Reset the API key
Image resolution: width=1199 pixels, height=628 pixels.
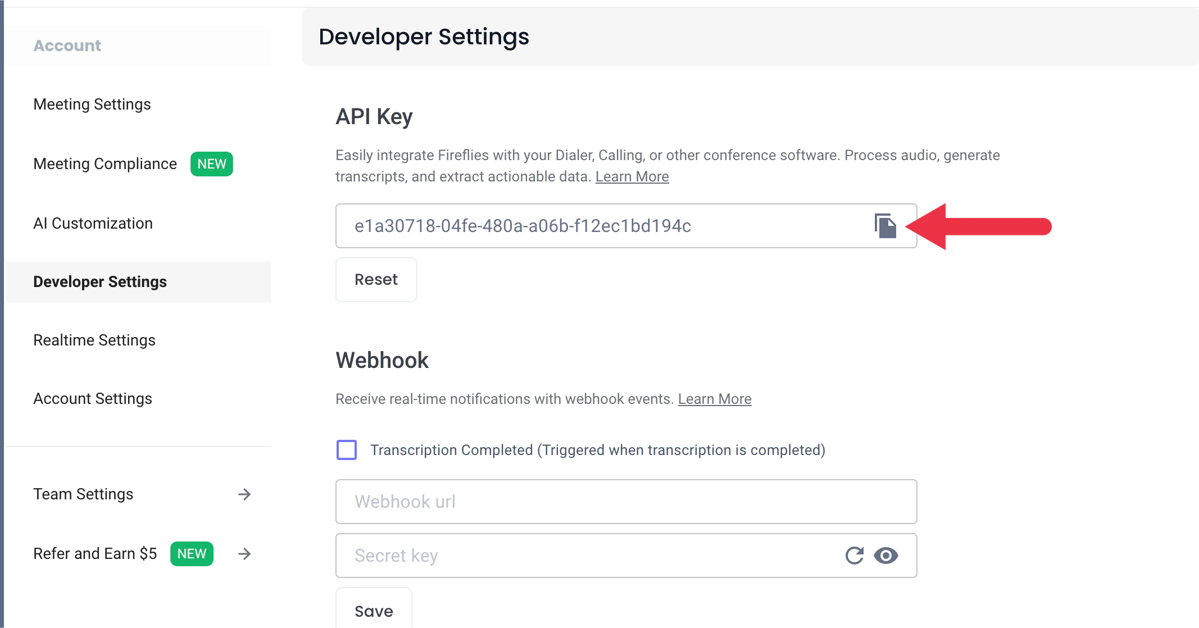(x=376, y=279)
